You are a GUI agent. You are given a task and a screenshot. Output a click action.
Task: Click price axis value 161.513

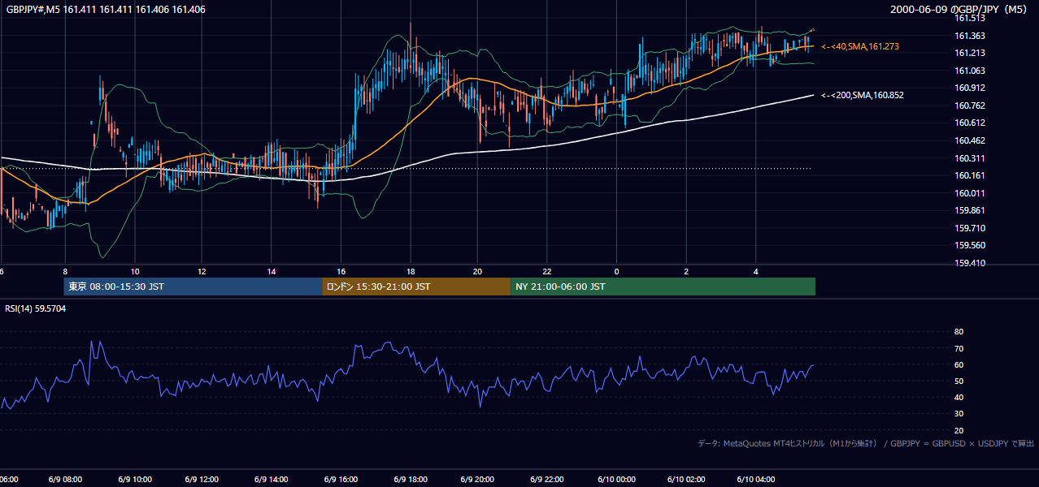point(970,18)
